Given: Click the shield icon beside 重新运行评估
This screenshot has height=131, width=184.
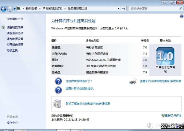Looking at the screenshot, I should (163, 116).
